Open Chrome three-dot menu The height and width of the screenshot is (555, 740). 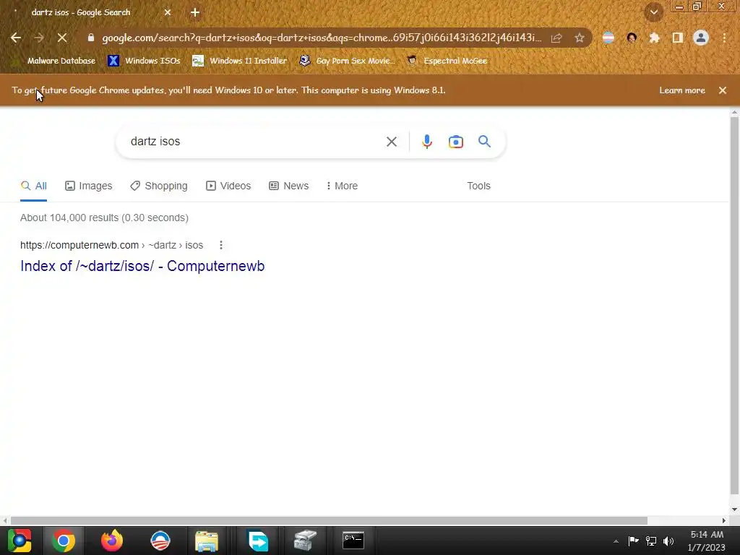click(x=724, y=38)
